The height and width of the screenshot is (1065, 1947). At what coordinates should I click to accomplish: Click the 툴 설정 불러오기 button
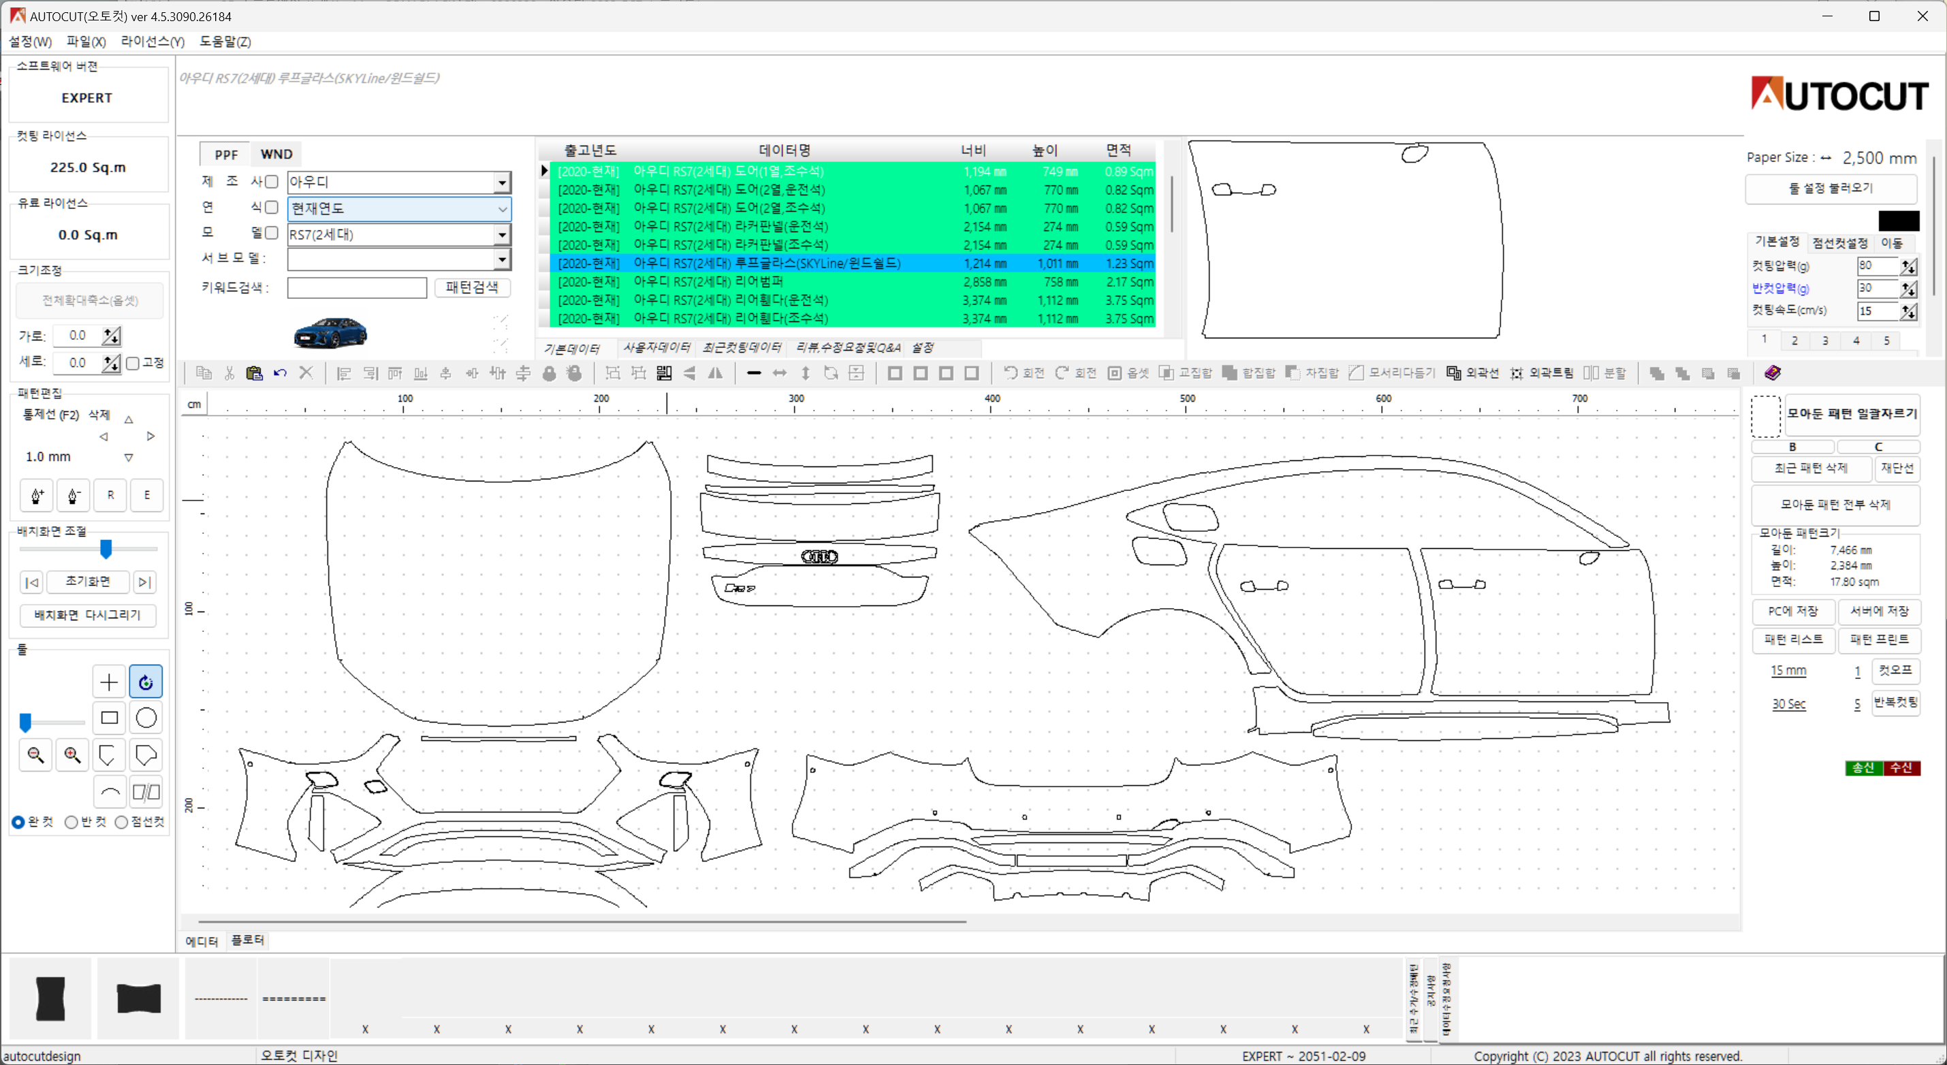click(x=1831, y=188)
